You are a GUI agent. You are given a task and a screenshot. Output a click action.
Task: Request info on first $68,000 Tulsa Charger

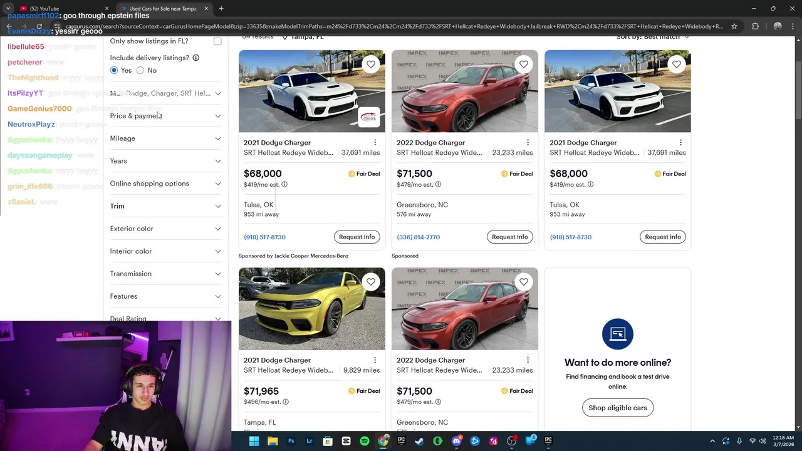357,237
